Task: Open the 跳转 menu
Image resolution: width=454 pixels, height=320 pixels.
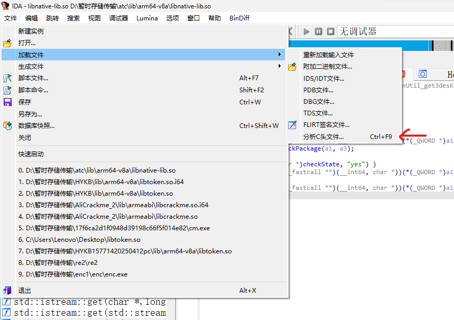Action: [52, 18]
